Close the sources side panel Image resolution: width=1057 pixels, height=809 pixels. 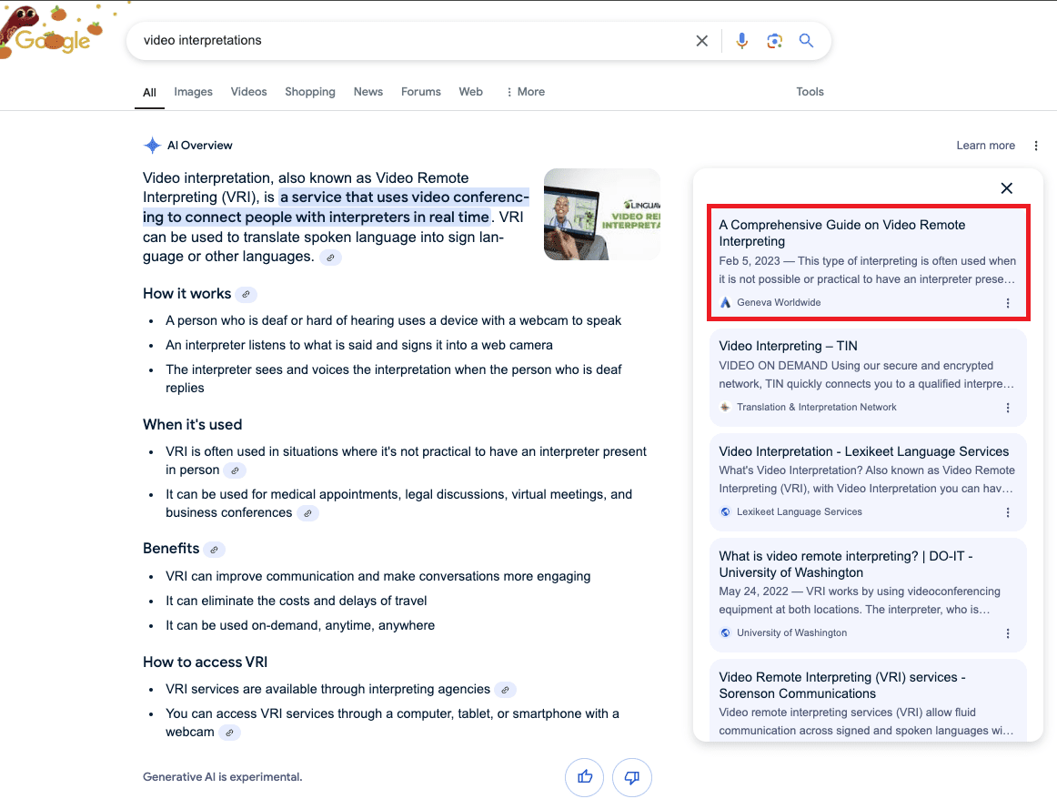tap(1006, 188)
